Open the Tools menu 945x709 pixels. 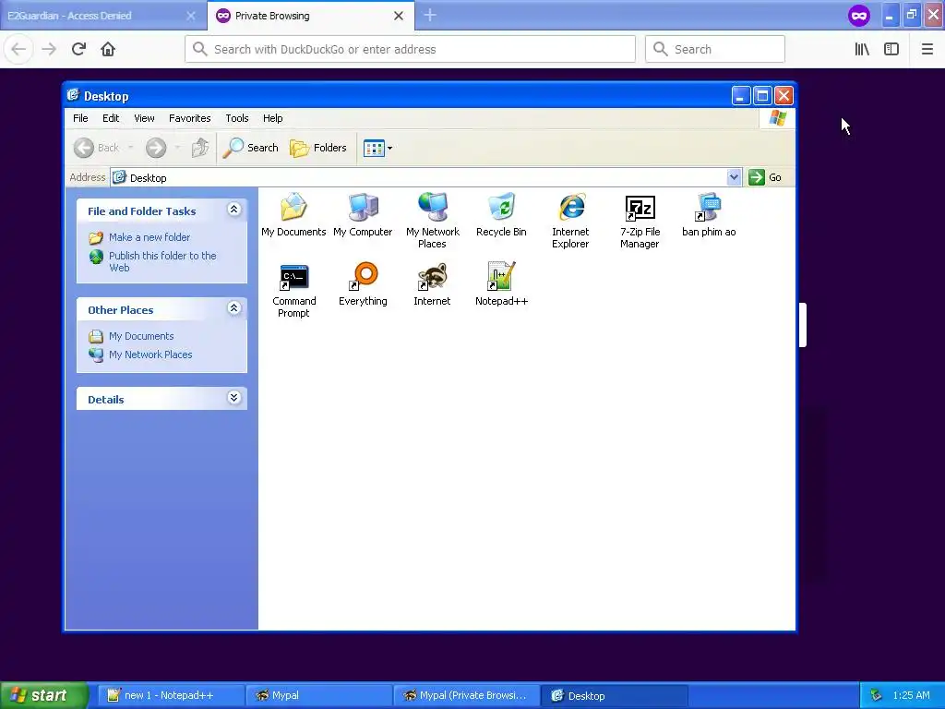pyautogui.click(x=237, y=118)
